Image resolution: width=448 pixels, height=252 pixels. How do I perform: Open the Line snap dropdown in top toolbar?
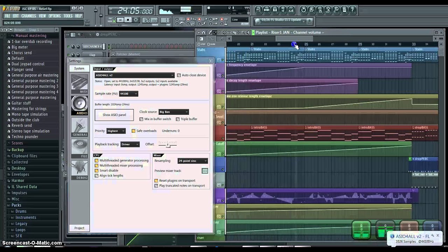click(240, 20)
